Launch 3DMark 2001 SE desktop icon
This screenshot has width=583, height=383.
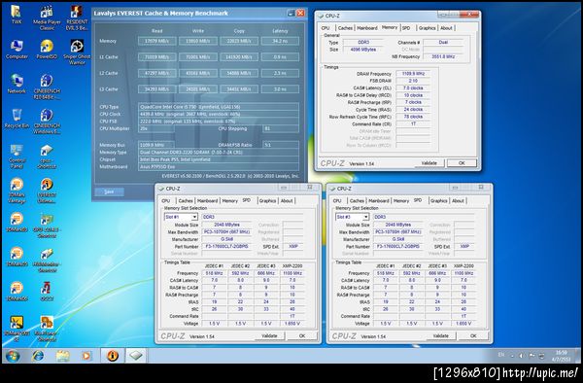[17, 328]
